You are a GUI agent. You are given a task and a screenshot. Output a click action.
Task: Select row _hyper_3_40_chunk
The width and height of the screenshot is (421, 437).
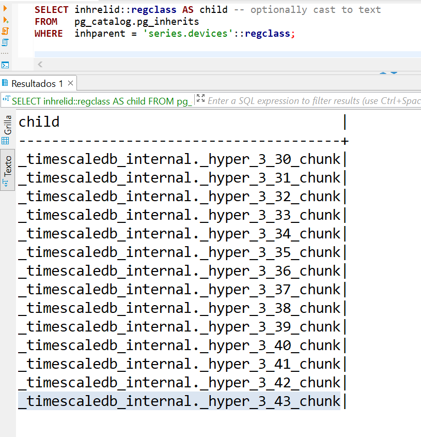179,345
